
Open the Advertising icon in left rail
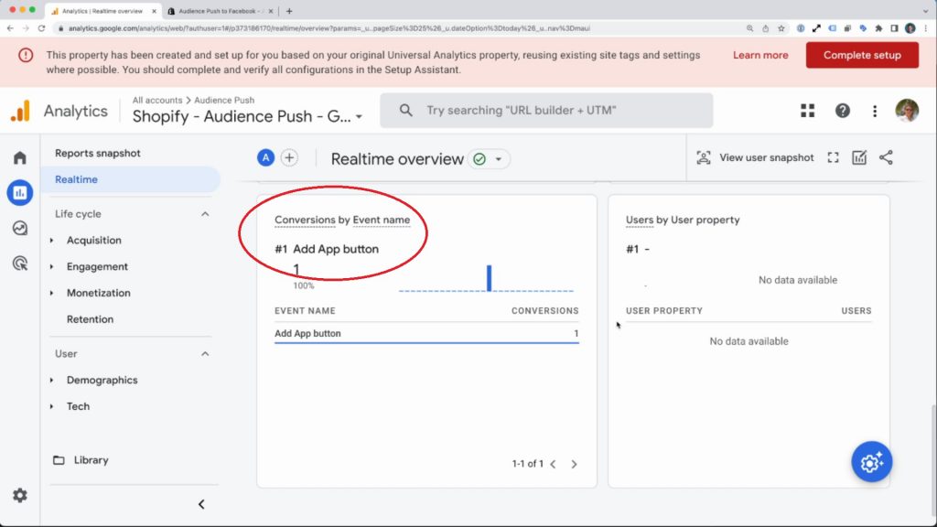pos(20,263)
